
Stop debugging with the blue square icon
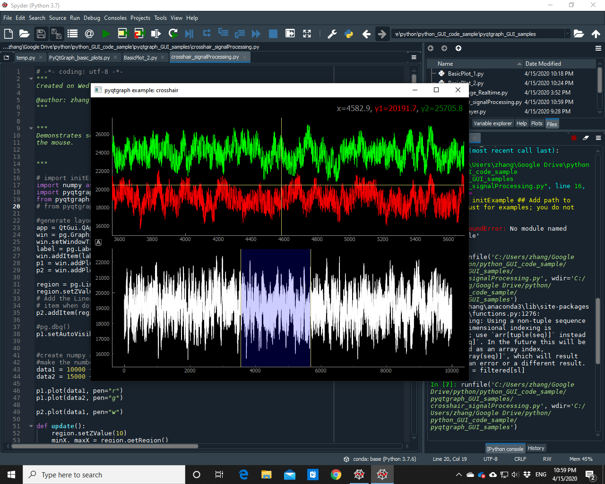(273, 34)
